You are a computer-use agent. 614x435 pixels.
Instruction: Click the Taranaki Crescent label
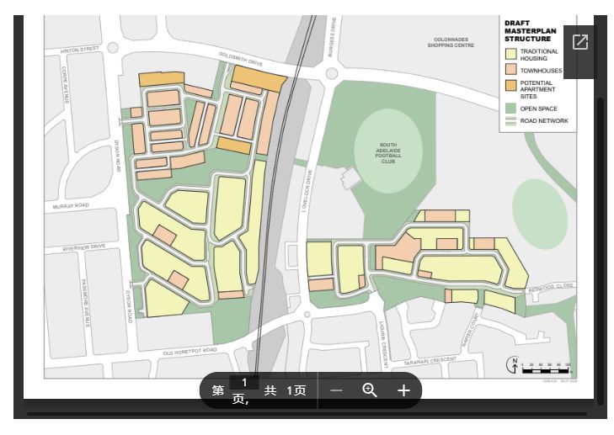click(x=430, y=361)
